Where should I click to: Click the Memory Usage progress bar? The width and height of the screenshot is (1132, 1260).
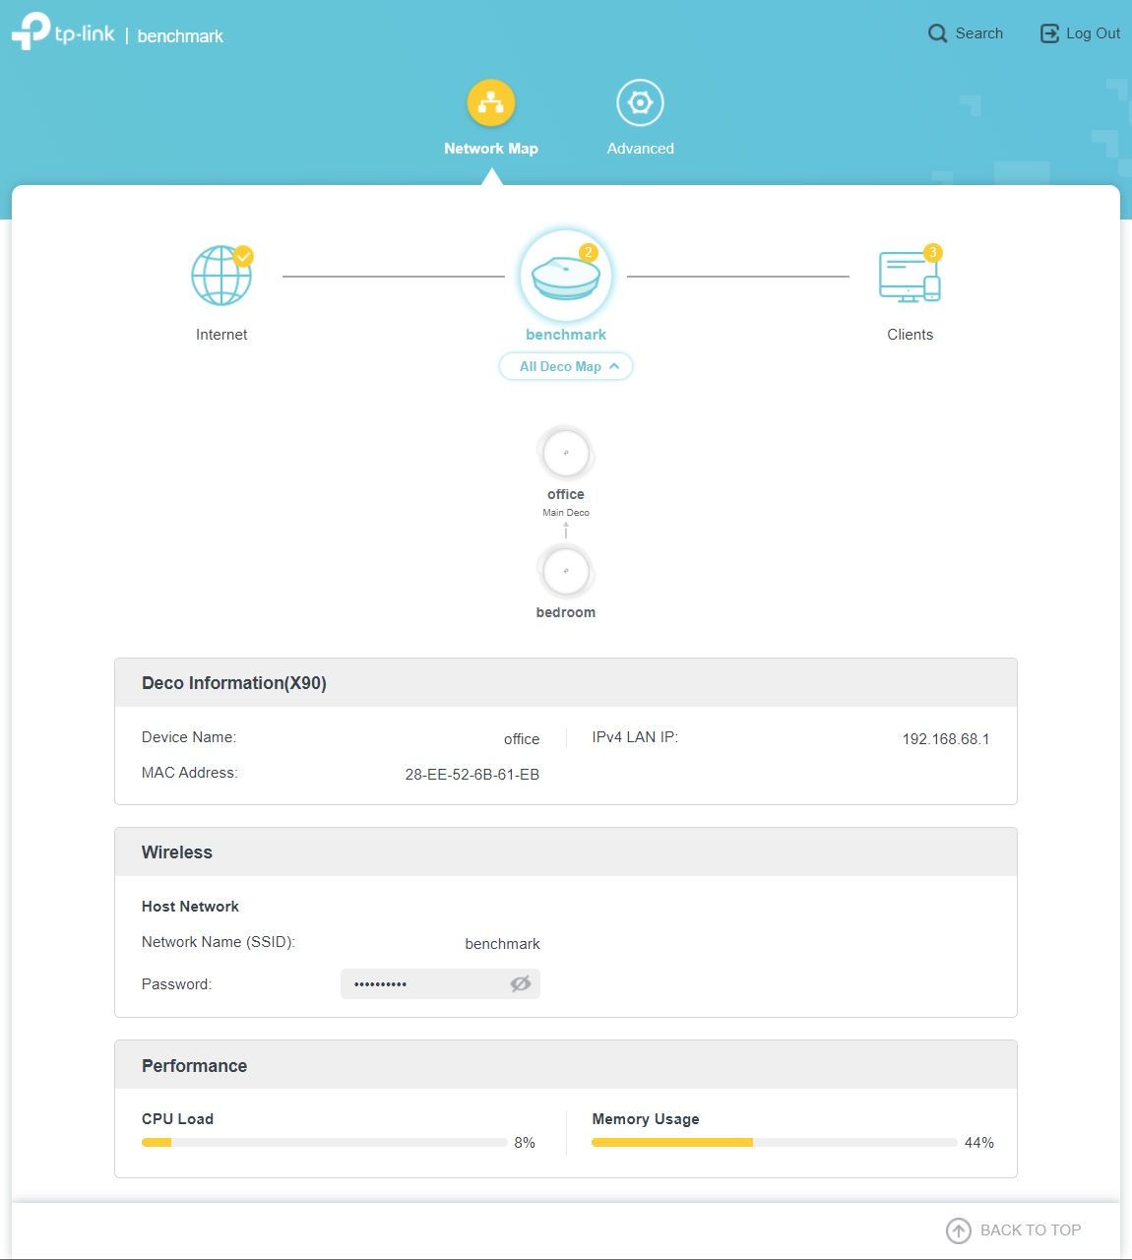pos(775,1143)
